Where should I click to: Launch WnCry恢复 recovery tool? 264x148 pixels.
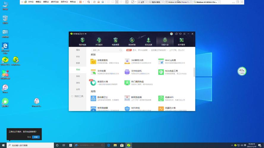coord(172,61)
